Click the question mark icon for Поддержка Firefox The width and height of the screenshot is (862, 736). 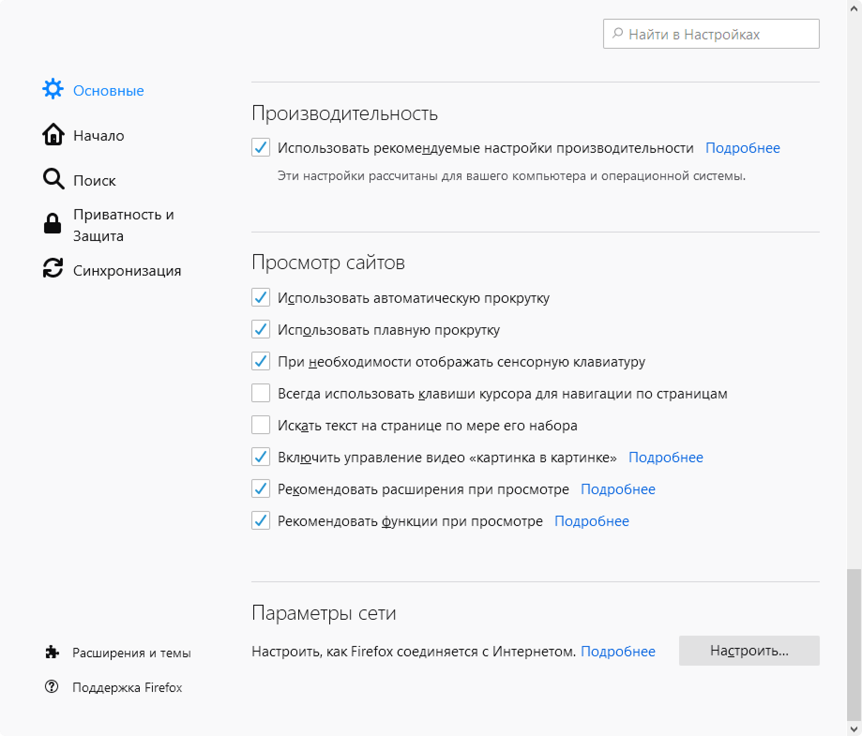point(53,687)
